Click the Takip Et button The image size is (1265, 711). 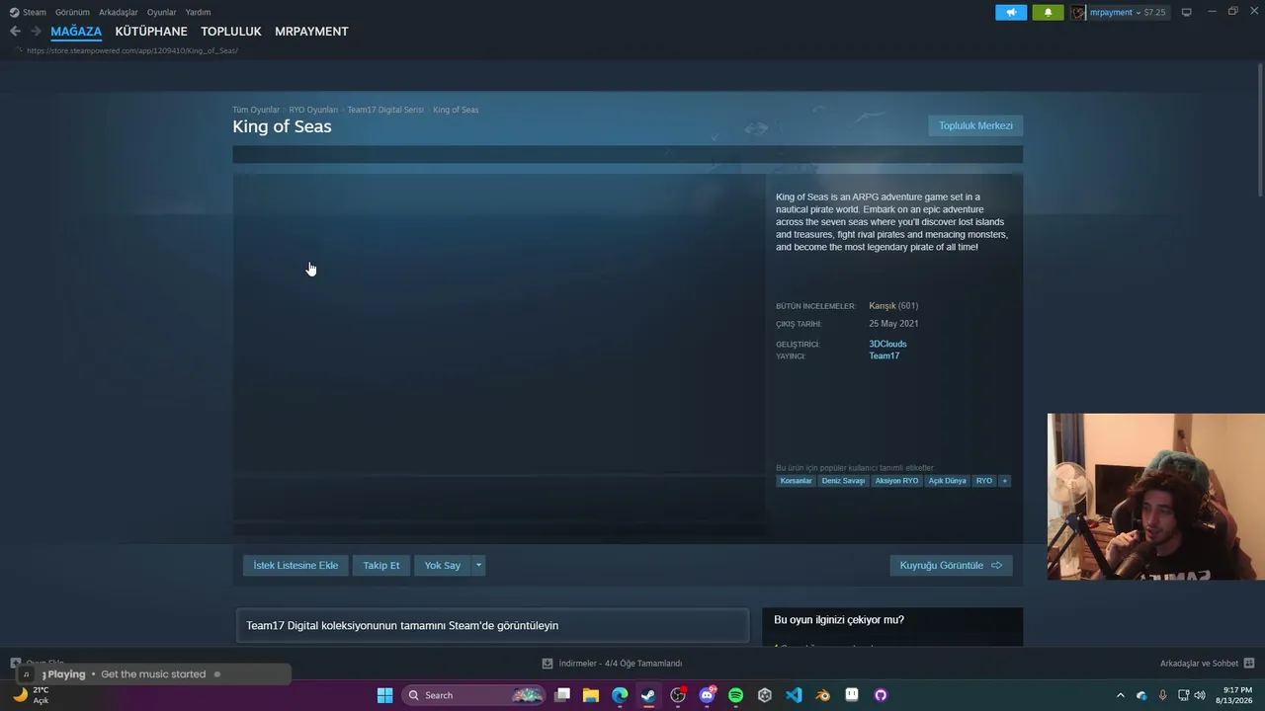[381, 566]
